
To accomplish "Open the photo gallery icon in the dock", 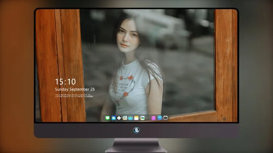I will click(x=142, y=118).
